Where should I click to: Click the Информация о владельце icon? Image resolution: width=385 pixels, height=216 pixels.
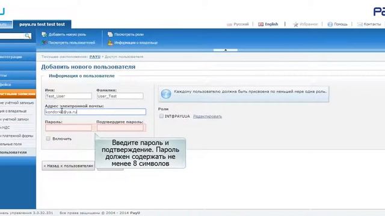click(110, 43)
